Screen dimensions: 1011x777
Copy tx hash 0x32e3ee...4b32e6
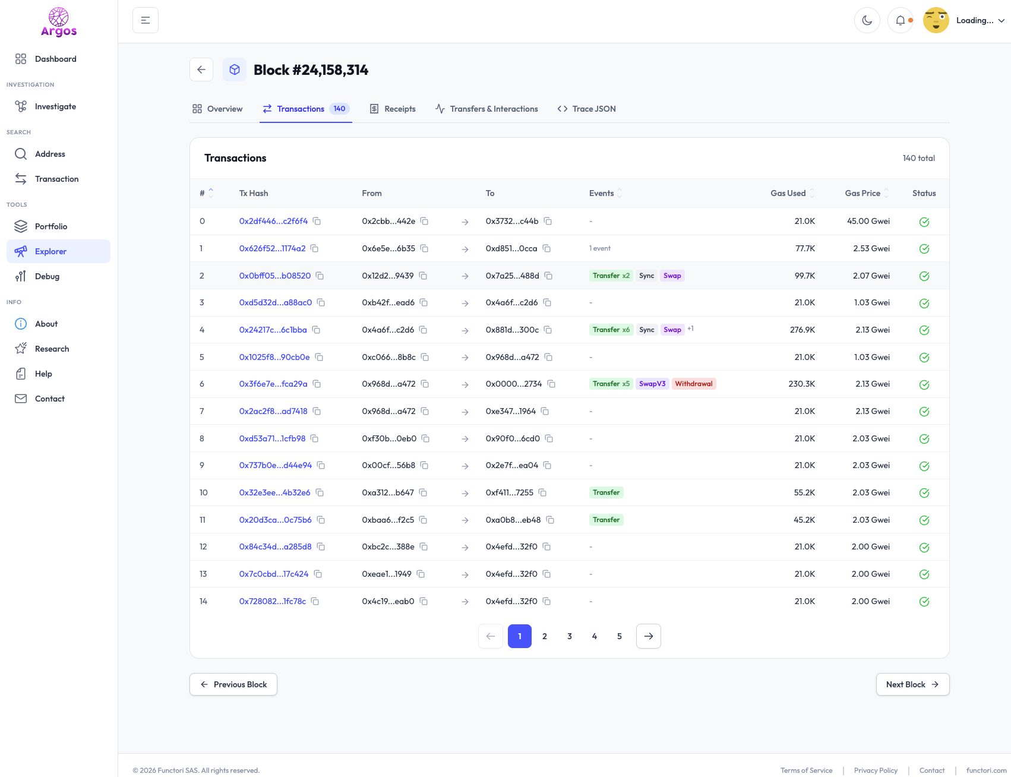click(320, 492)
